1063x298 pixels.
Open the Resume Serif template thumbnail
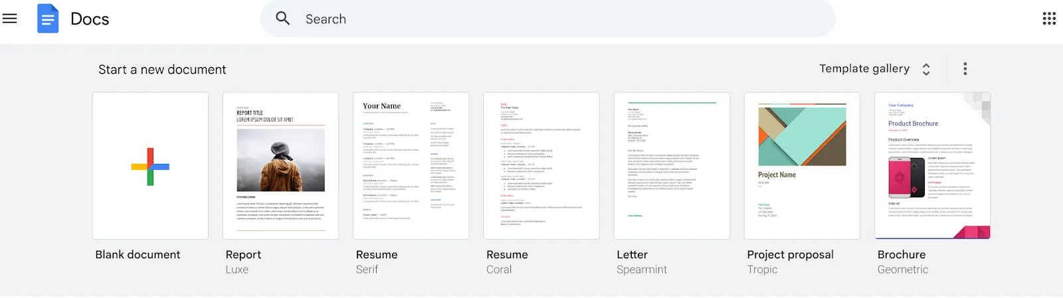pyautogui.click(x=411, y=166)
